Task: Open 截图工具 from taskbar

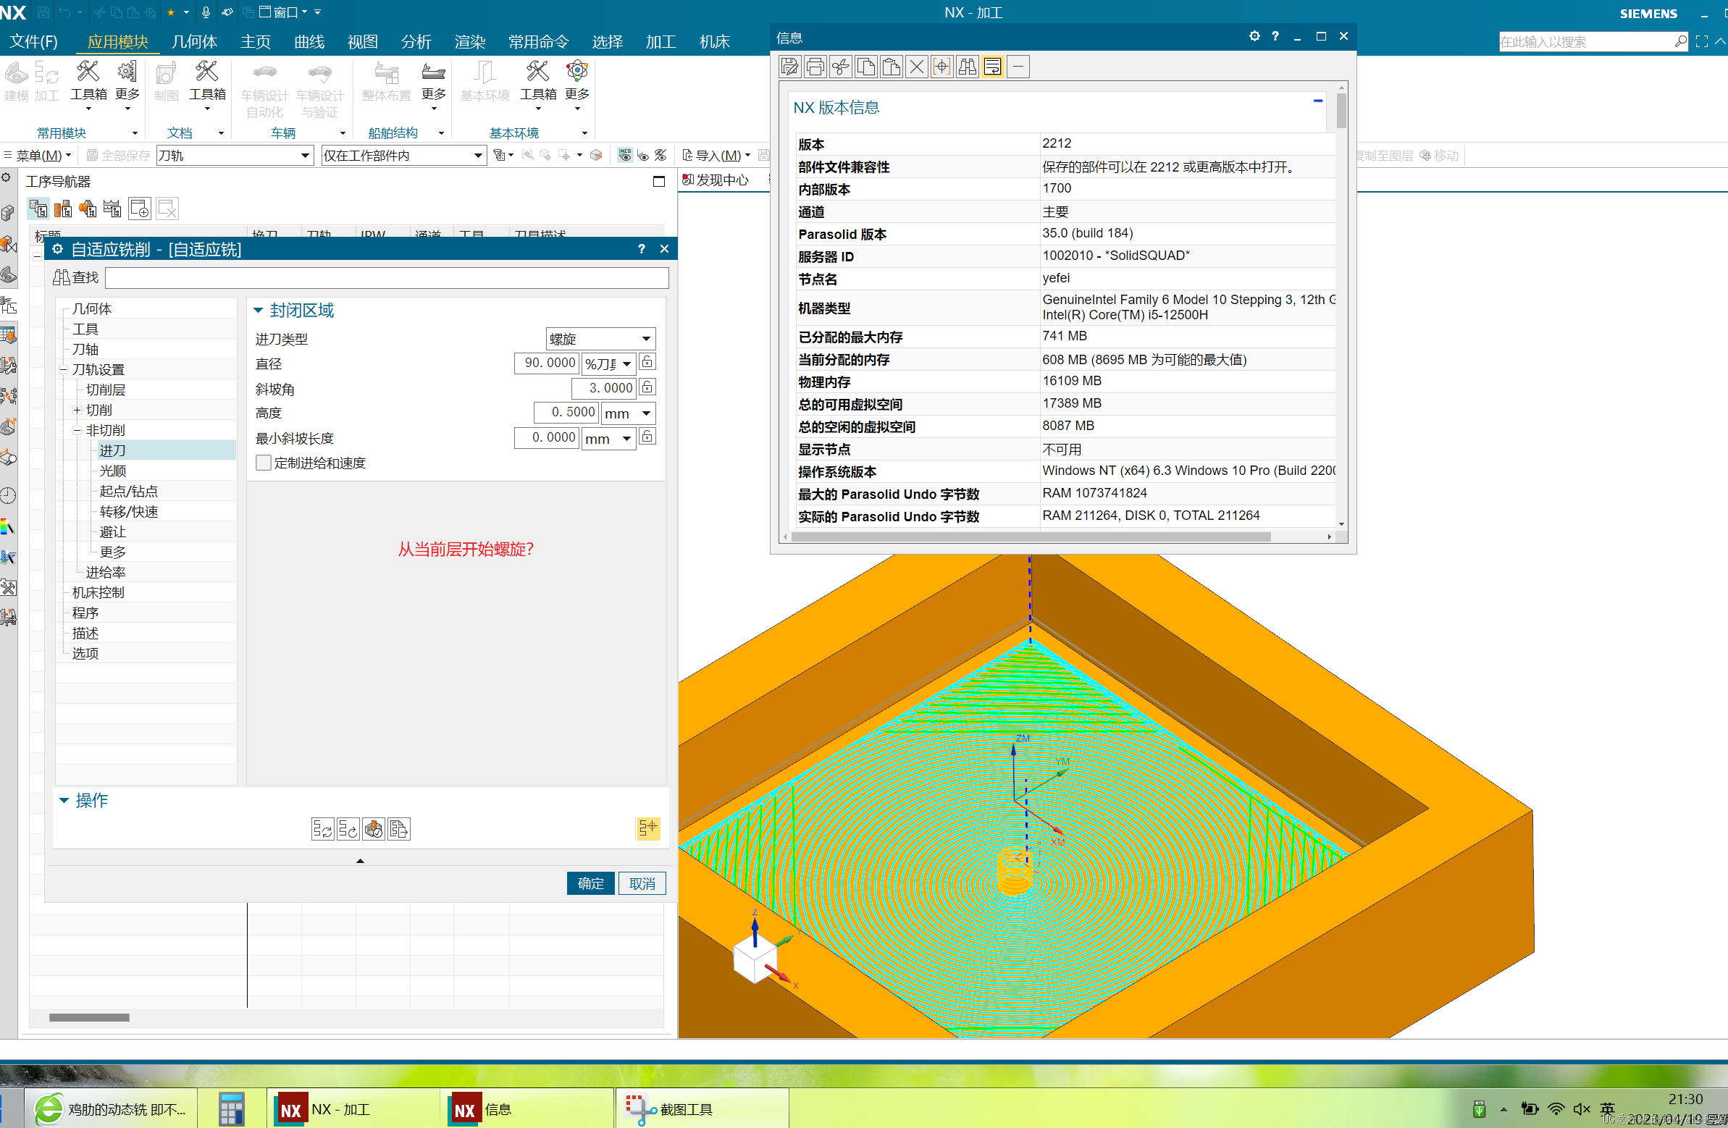Action: pos(701,1108)
